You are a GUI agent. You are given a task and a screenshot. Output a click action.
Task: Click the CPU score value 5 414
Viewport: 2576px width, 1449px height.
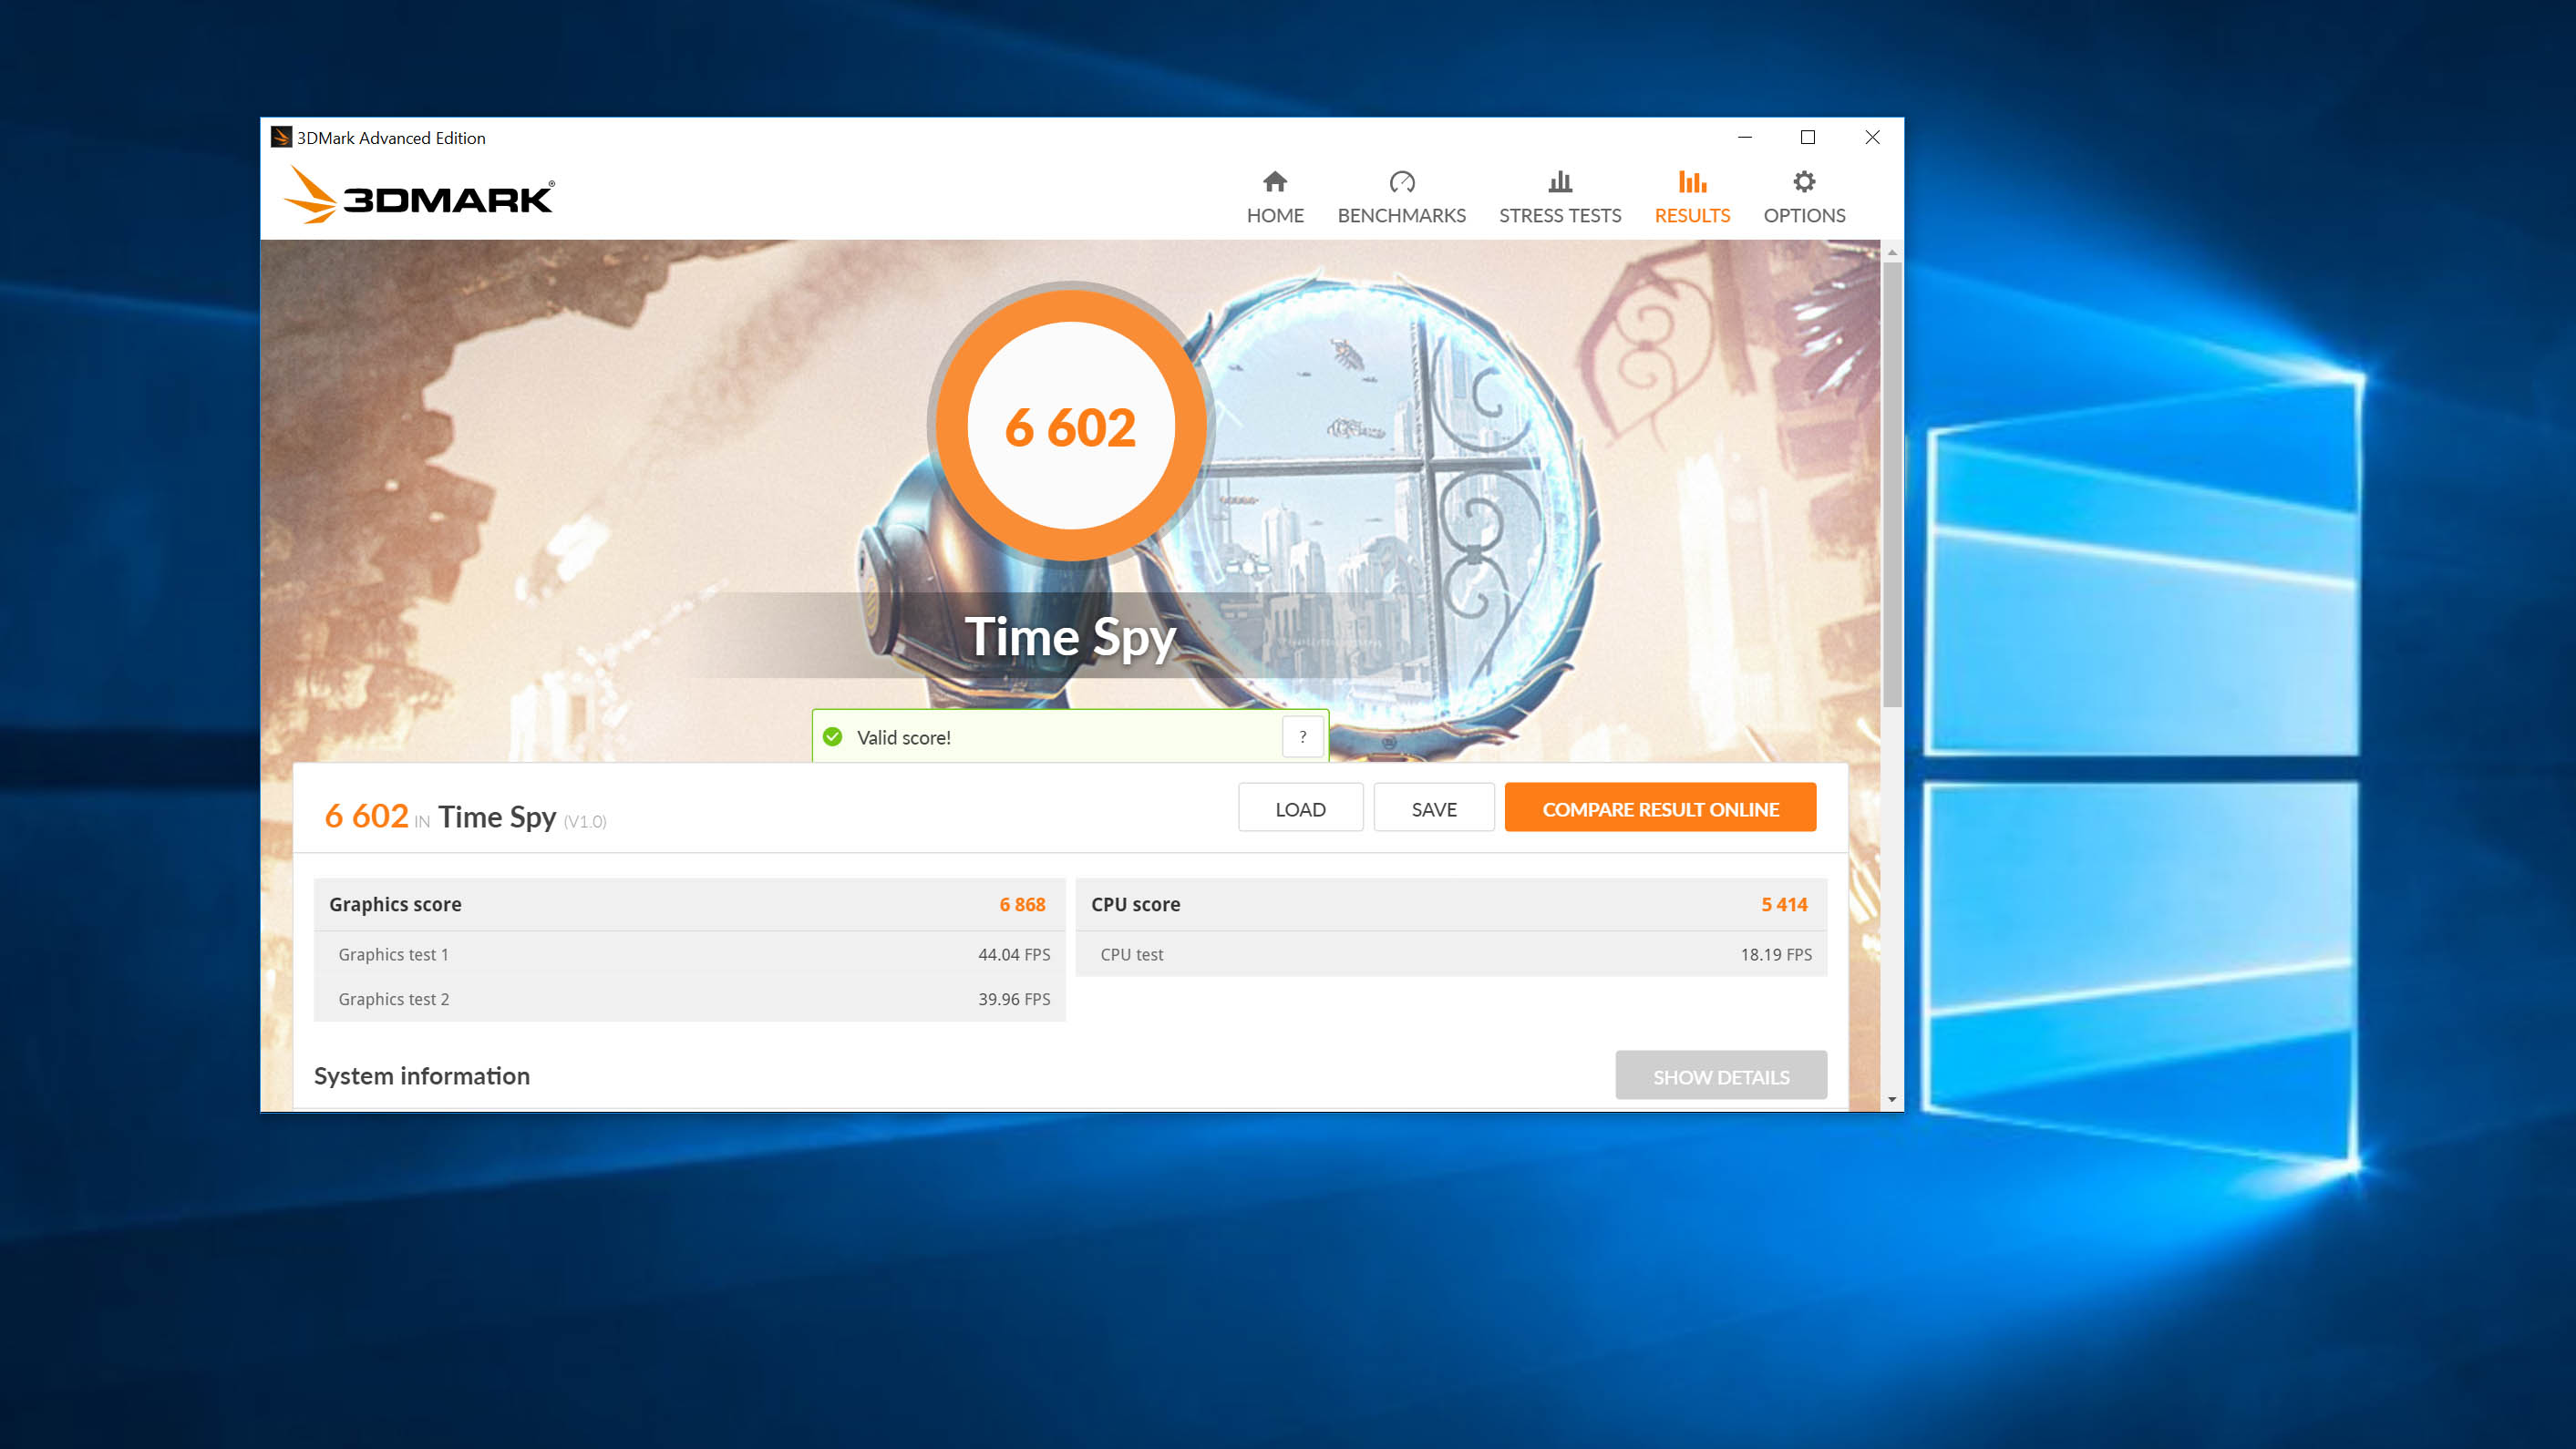[1784, 904]
